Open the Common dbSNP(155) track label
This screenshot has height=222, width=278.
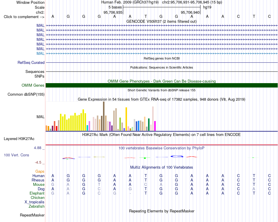coord(26,95)
